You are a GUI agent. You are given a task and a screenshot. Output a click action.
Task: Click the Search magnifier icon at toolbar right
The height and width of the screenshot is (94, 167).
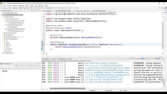159,8
